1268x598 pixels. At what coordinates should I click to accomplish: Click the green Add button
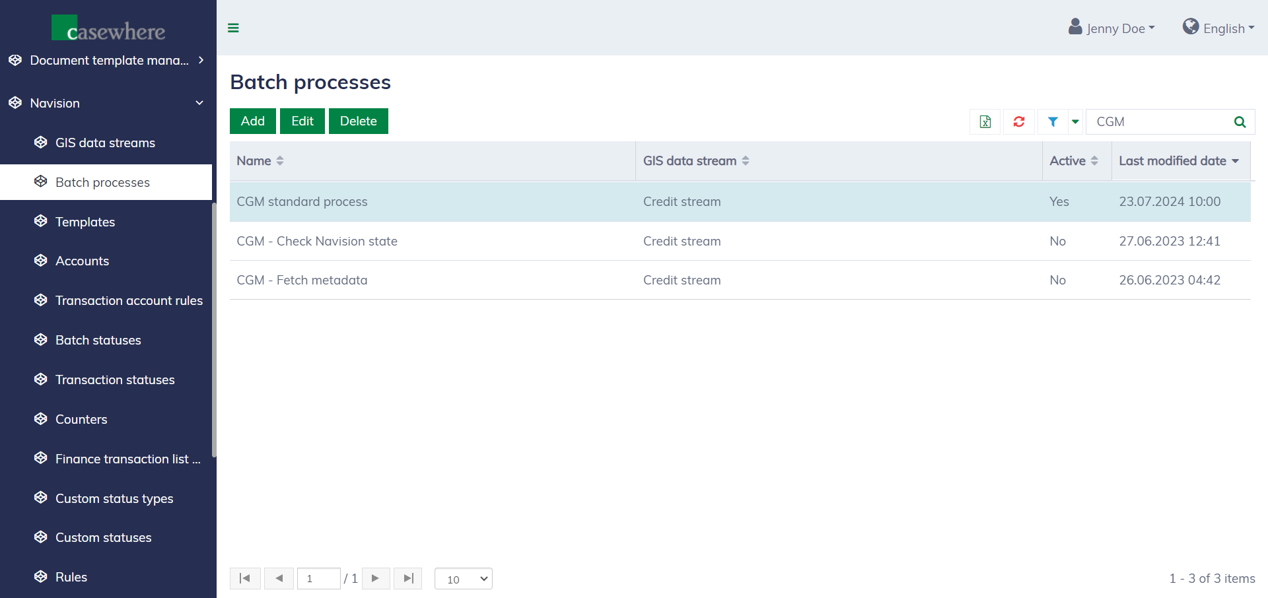252,121
